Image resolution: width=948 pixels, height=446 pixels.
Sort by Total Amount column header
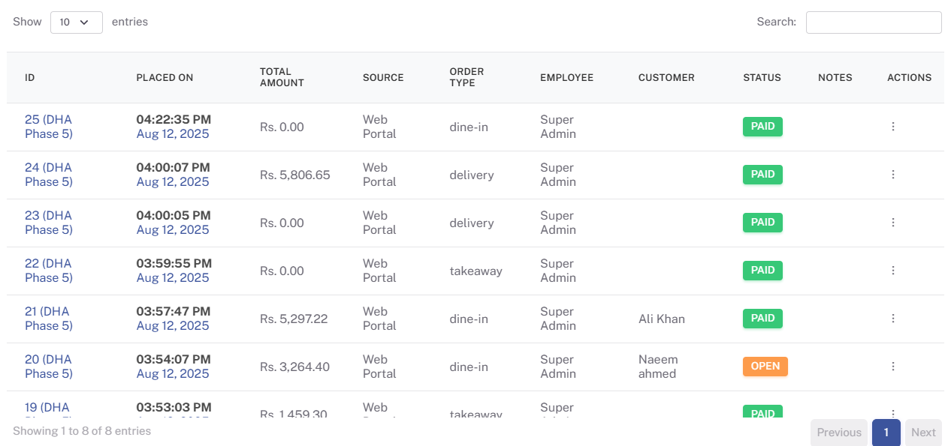pos(282,77)
